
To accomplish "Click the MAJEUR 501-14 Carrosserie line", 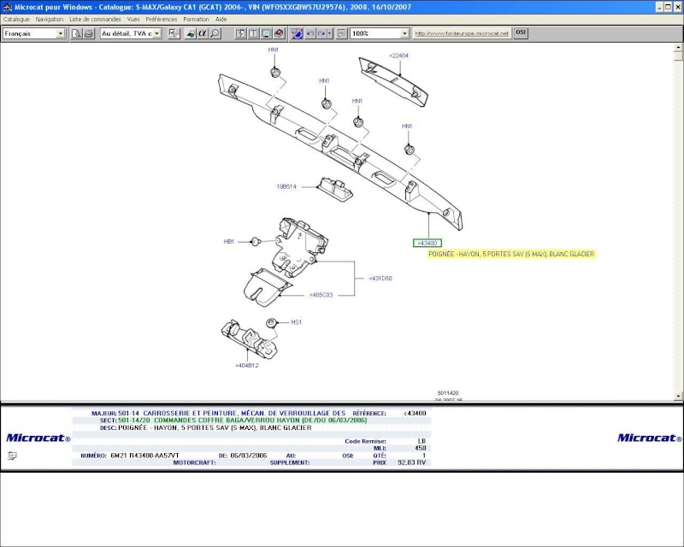I will click(219, 413).
